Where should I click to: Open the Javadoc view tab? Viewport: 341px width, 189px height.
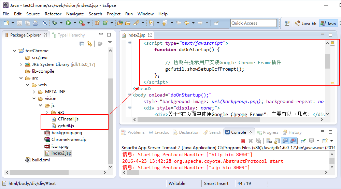point(159,132)
